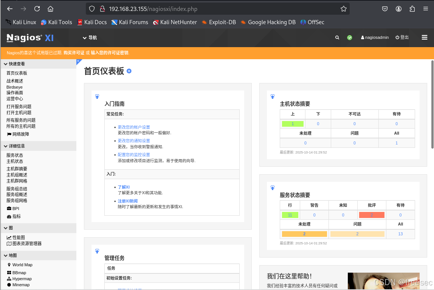The height and width of the screenshot is (290, 434).
Task: Click the services All count 13
Action: coord(400,234)
